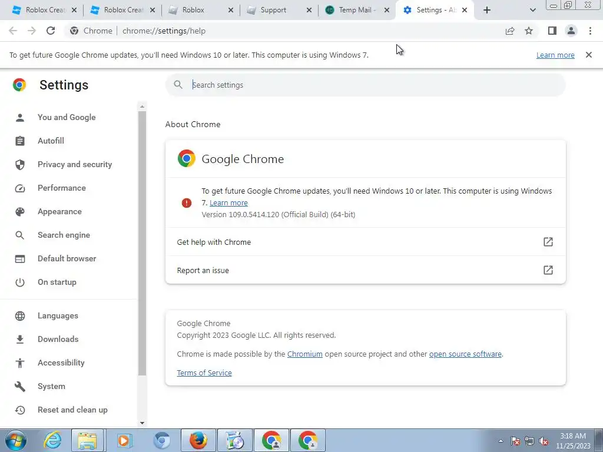Click the Settings page title
This screenshot has width=603, height=452.
click(64, 85)
